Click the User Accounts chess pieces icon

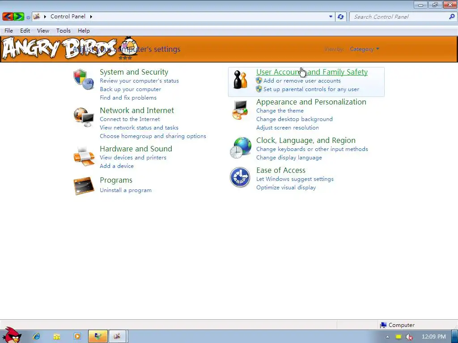coord(240,79)
